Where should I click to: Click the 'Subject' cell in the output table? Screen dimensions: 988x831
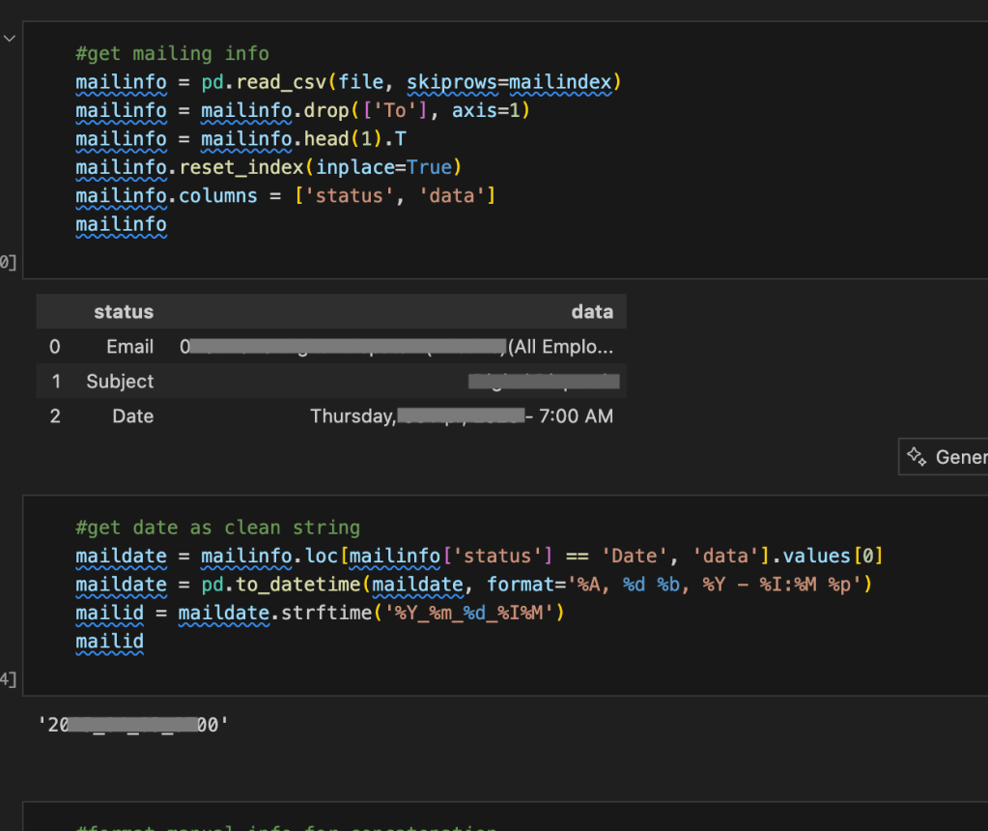coord(120,382)
